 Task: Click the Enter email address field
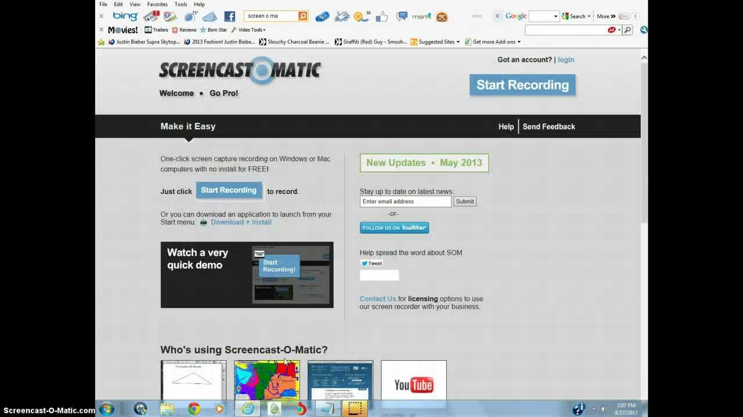pyautogui.click(x=405, y=202)
